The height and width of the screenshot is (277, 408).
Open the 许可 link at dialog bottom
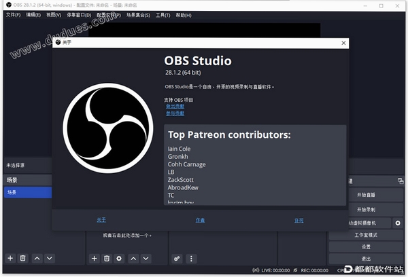point(299,221)
